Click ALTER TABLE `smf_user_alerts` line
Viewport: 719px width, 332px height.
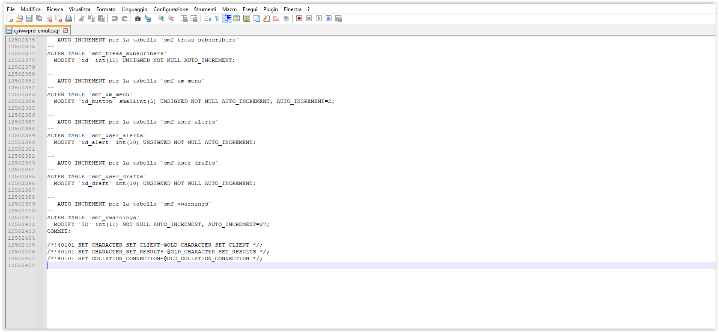(96, 135)
